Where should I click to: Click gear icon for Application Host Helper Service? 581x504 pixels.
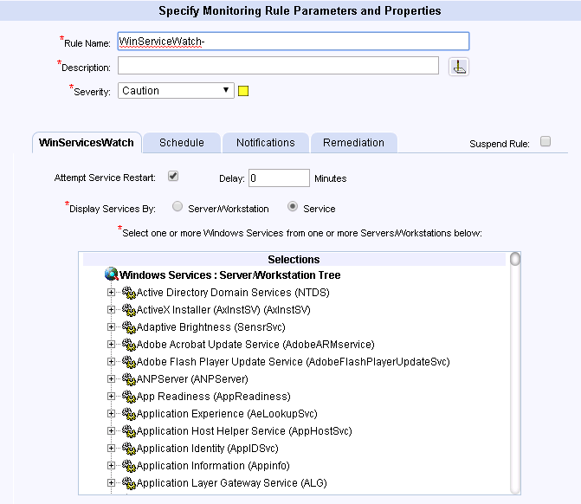point(129,431)
